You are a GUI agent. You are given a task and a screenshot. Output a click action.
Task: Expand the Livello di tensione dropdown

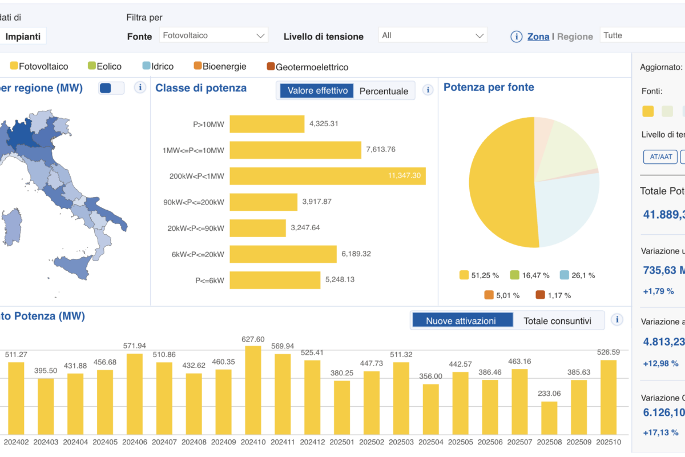click(432, 35)
